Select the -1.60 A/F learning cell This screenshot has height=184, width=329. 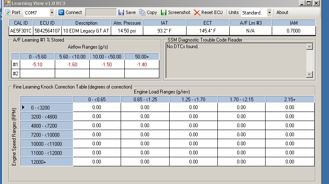(72, 65)
